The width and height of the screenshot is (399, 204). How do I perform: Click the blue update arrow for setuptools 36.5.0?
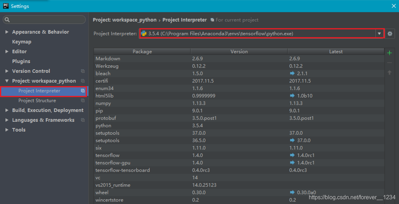pos(292,140)
